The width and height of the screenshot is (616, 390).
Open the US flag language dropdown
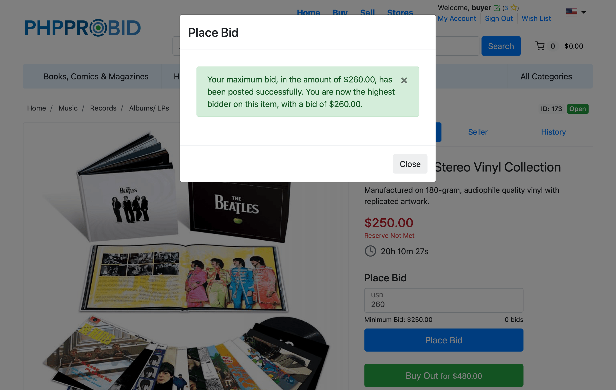(576, 12)
